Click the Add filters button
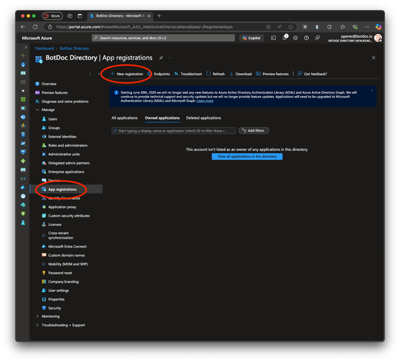 tap(254, 131)
